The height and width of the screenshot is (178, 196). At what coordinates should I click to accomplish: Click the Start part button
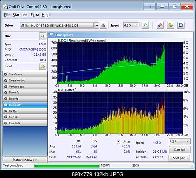(179, 158)
